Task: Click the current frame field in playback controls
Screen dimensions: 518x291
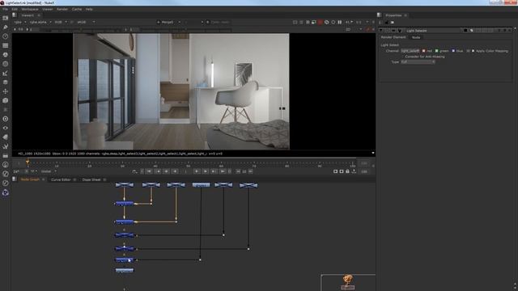Action: click(186, 171)
